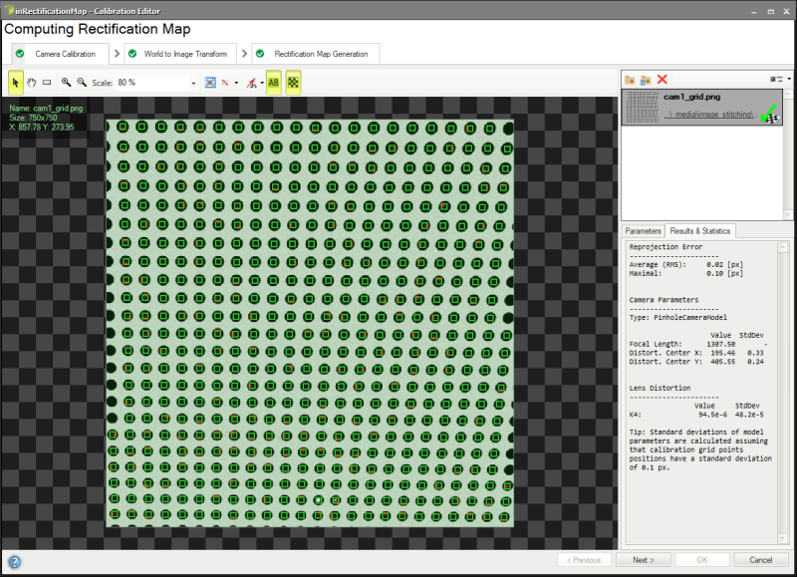The width and height of the screenshot is (797, 577).
Task: Click the results panel scrollbar down arrow
Action: (783, 539)
